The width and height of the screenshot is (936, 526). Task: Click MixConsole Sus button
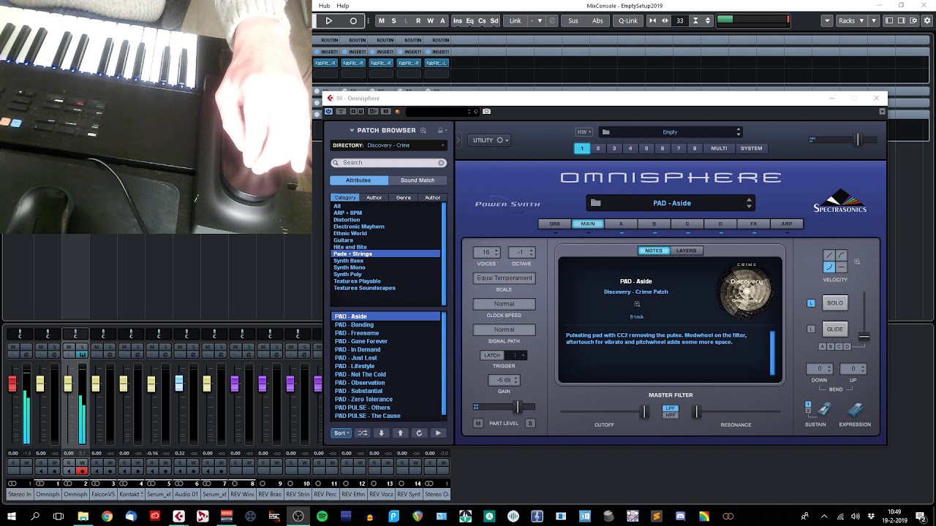point(573,21)
